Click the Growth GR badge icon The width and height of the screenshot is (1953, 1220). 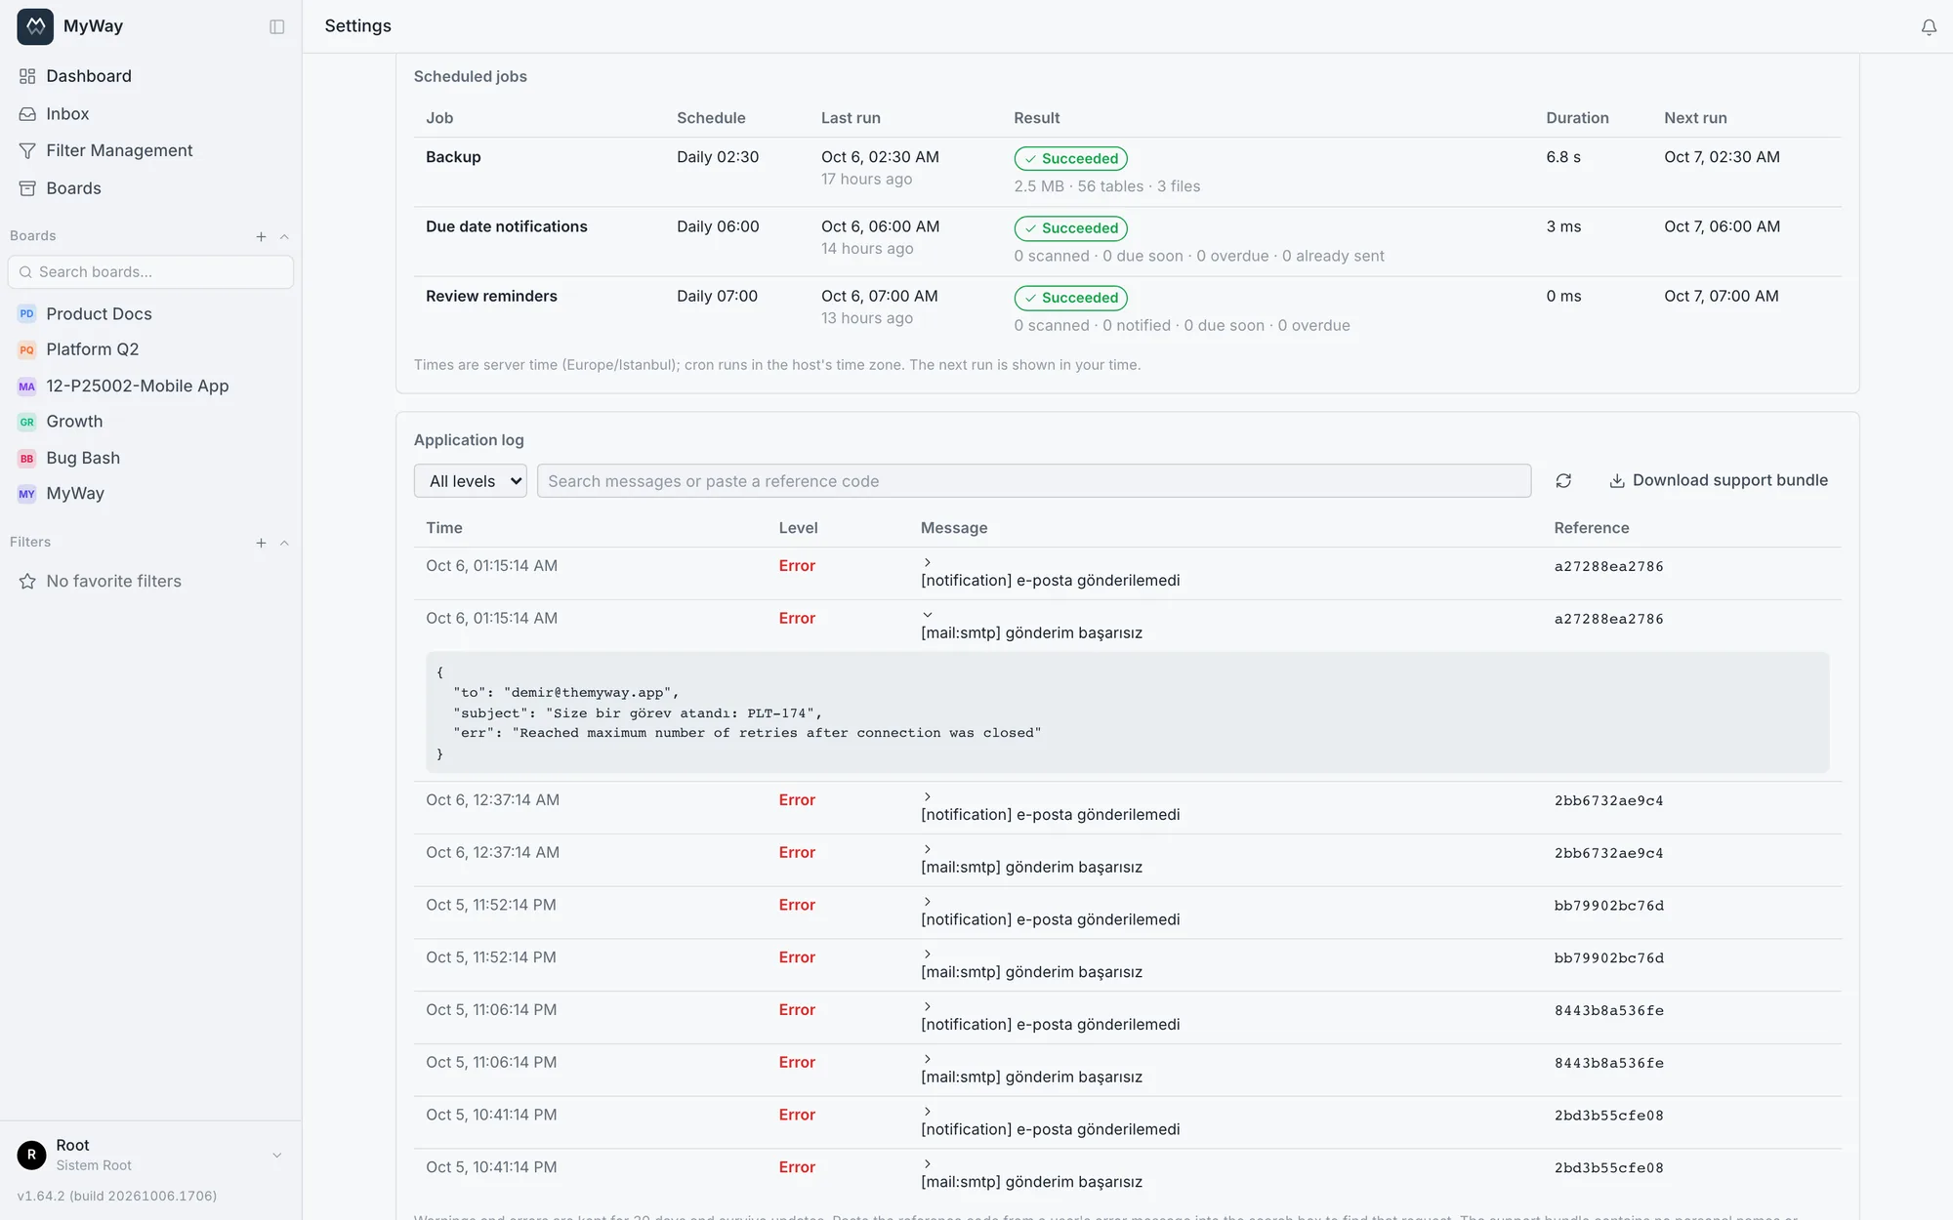[27, 422]
